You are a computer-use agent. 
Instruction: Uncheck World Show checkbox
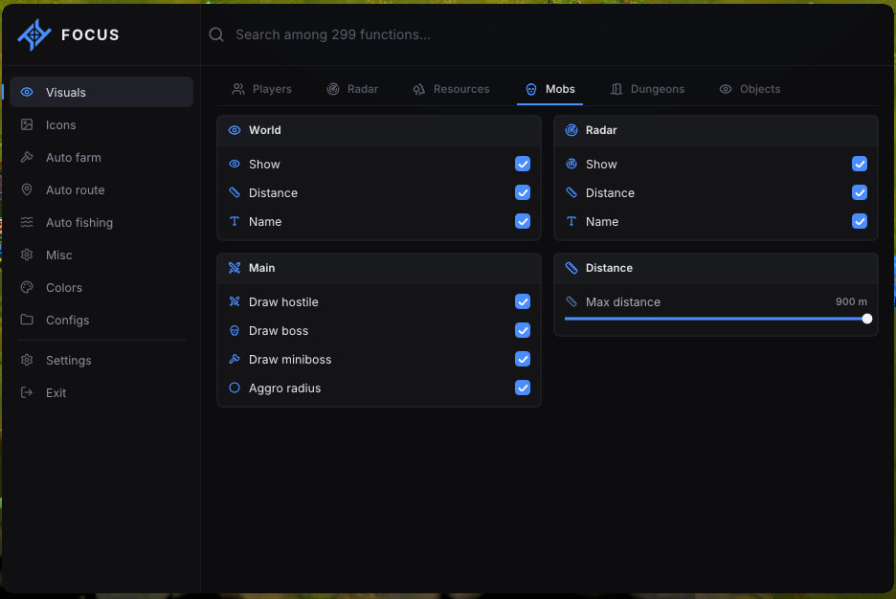(523, 164)
